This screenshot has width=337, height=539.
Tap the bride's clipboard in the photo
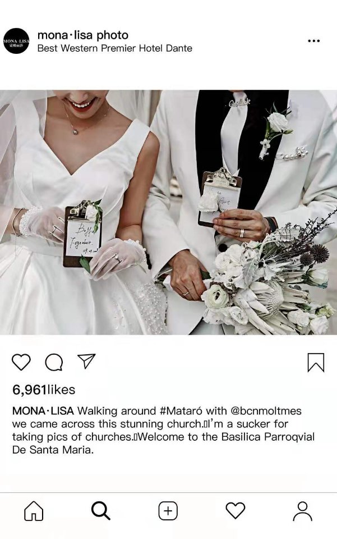(82, 235)
